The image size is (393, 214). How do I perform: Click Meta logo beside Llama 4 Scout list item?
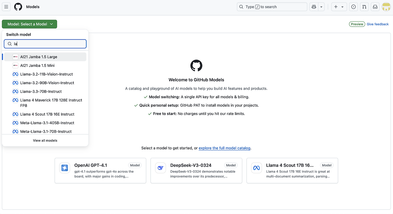(15, 114)
